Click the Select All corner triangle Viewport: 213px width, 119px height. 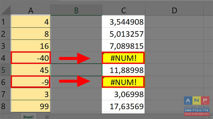point(6,10)
